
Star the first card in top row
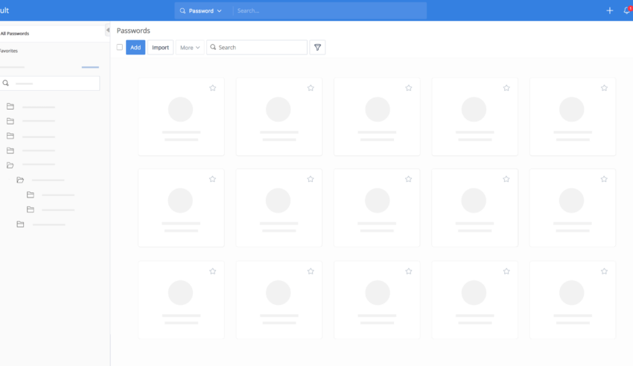coord(212,88)
